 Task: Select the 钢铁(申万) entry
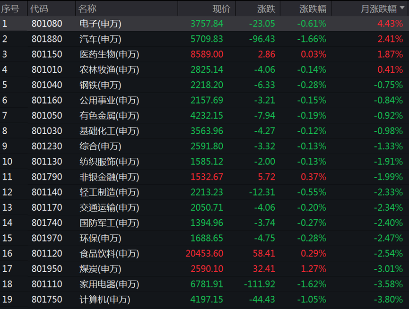pos(100,85)
